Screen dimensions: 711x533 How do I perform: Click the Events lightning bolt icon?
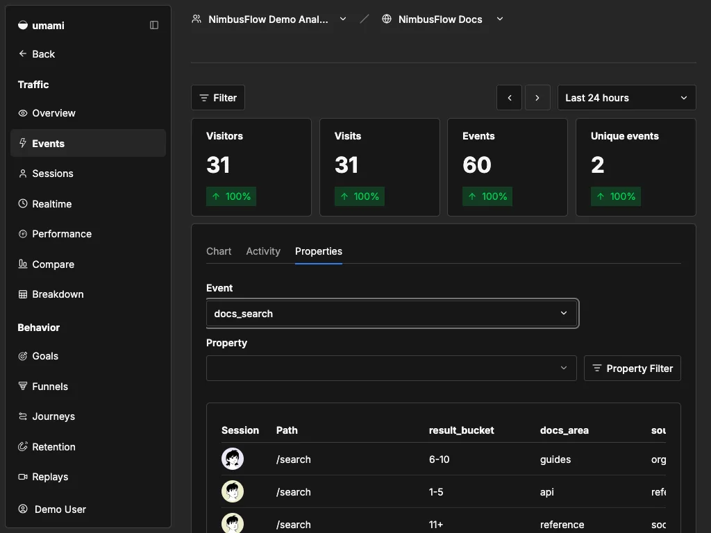(23, 143)
